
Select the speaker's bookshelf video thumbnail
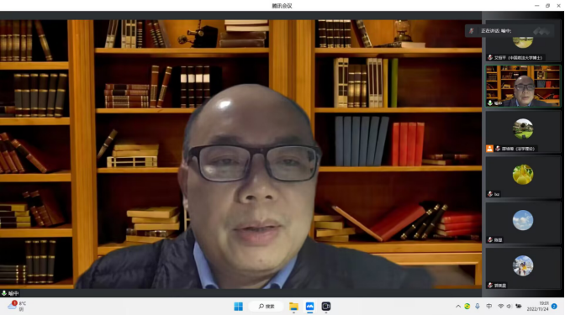point(523,86)
